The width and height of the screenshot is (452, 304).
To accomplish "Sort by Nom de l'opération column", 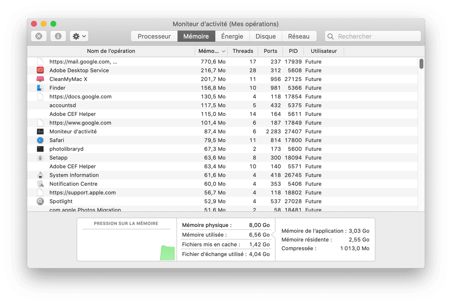I will pos(111,51).
